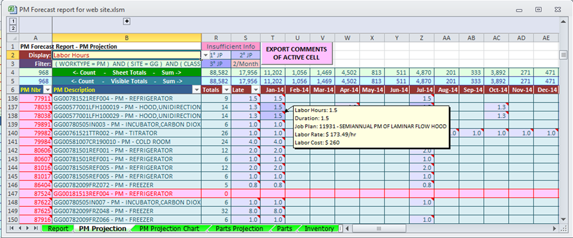Screen dimensions: 573x238
Task: Select column B header
Action: (x=127, y=37)
